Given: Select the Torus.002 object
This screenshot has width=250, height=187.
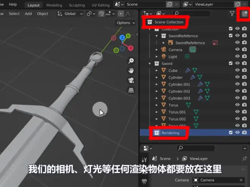Looking at the screenshot, I should click(177, 119).
